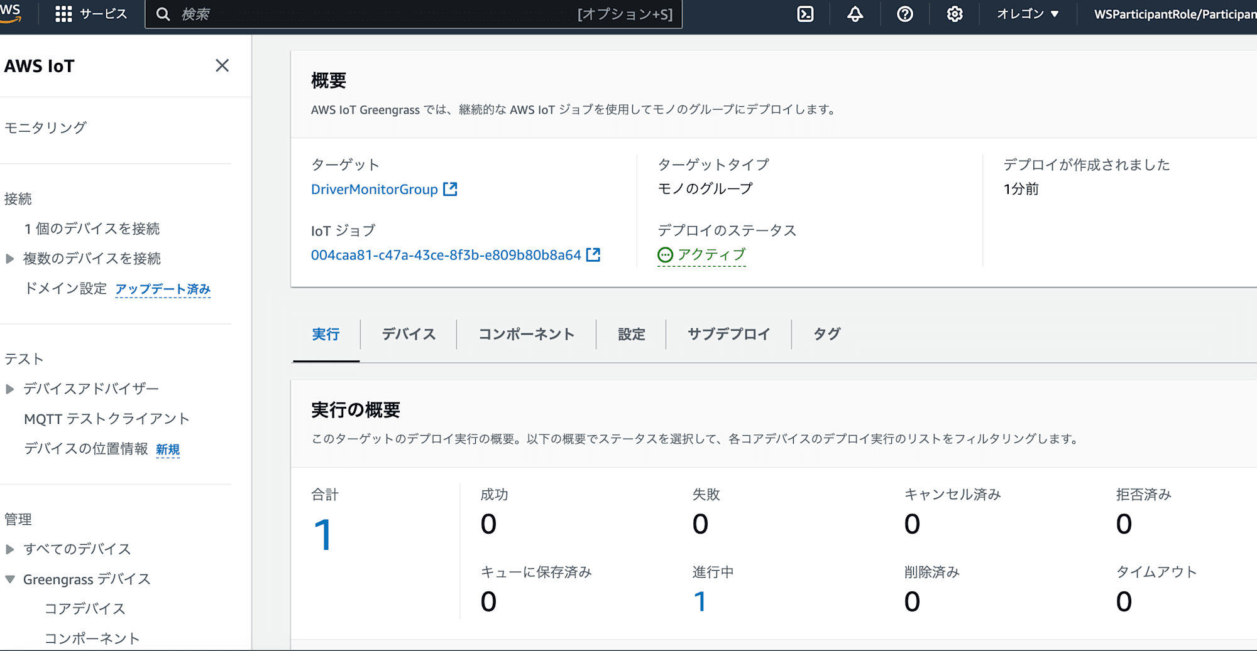This screenshot has width=1257, height=651.
Task: Expand デバイスアドバイザー tree item
Action: (x=10, y=389)
